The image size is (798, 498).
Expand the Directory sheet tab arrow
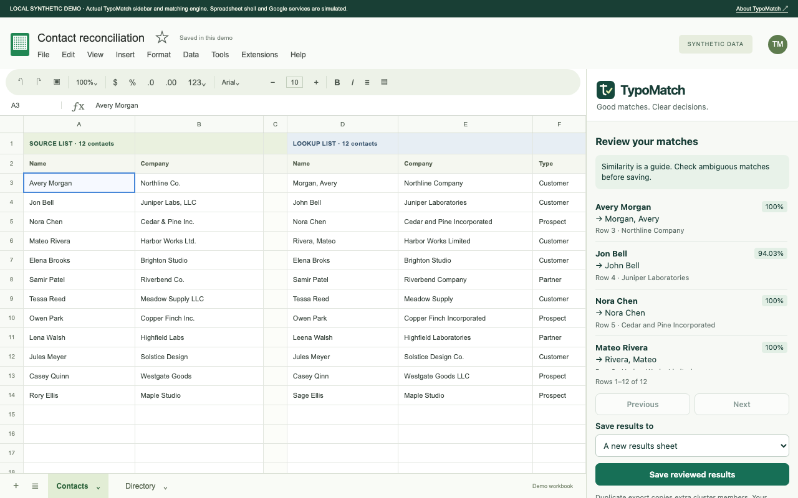(165, 487)
